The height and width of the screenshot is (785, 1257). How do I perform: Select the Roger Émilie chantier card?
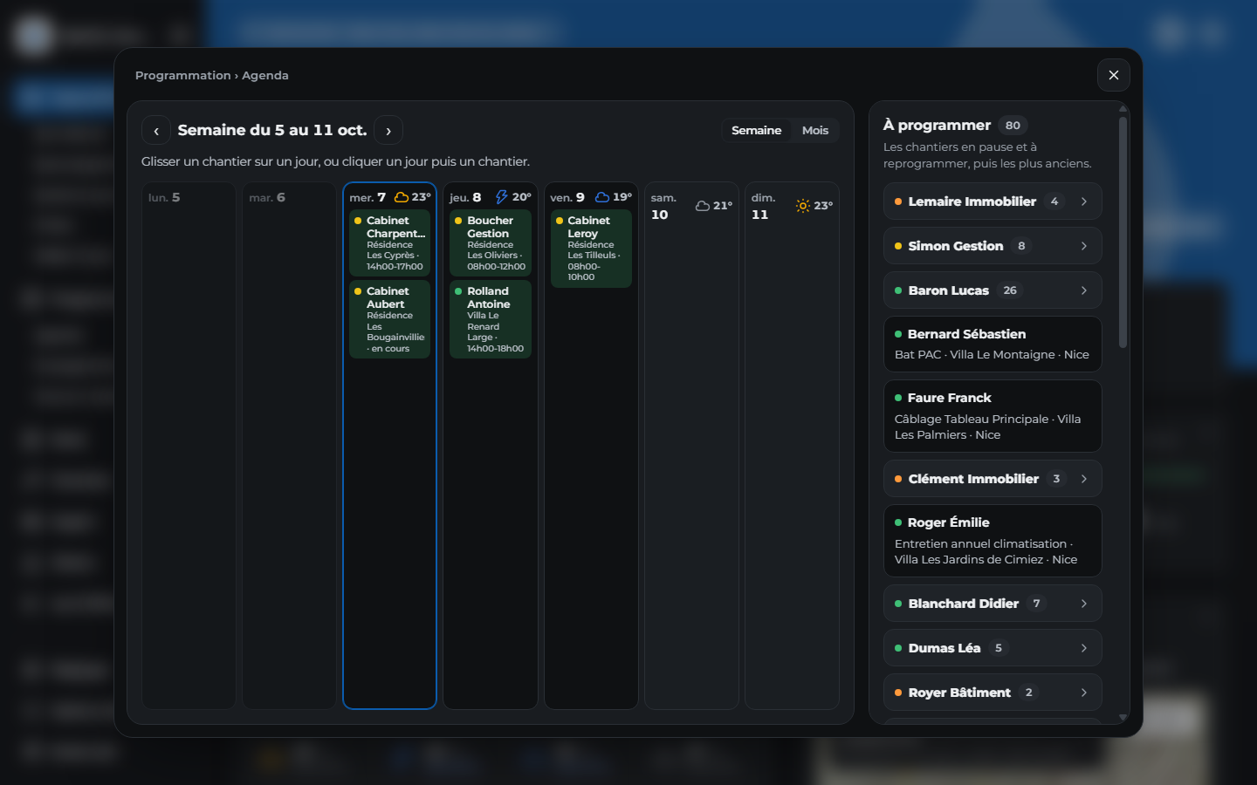click(x=993, y=541)
